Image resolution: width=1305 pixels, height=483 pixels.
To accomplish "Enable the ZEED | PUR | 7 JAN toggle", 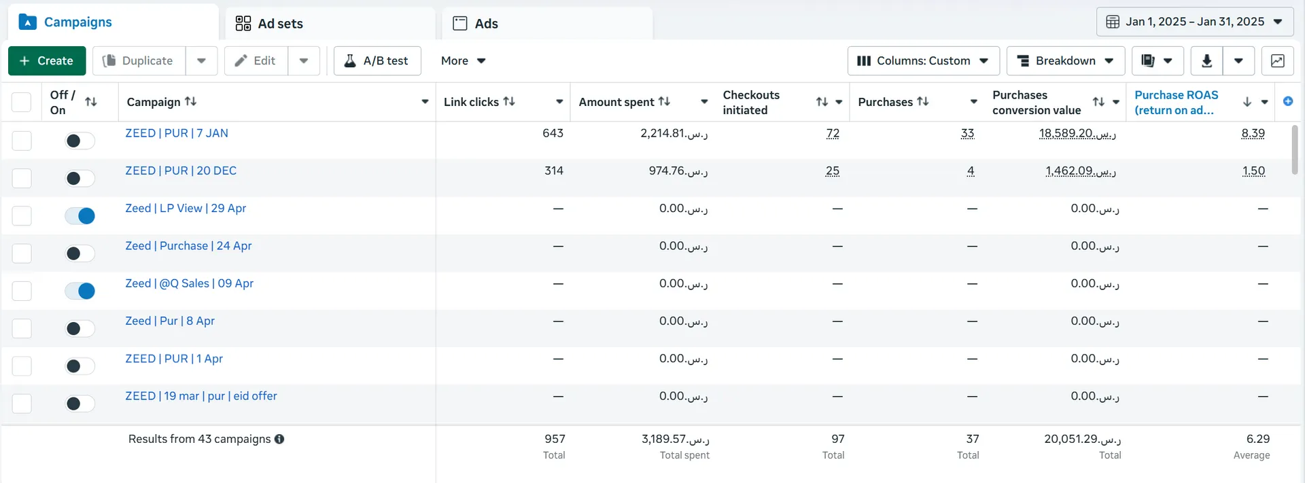I will pyautogui.click(x=80, y=141).
